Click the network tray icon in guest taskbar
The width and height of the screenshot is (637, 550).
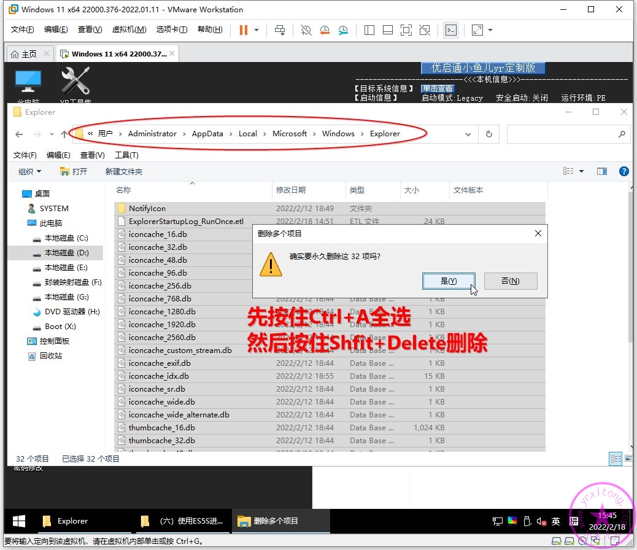[x=498, y=522]
